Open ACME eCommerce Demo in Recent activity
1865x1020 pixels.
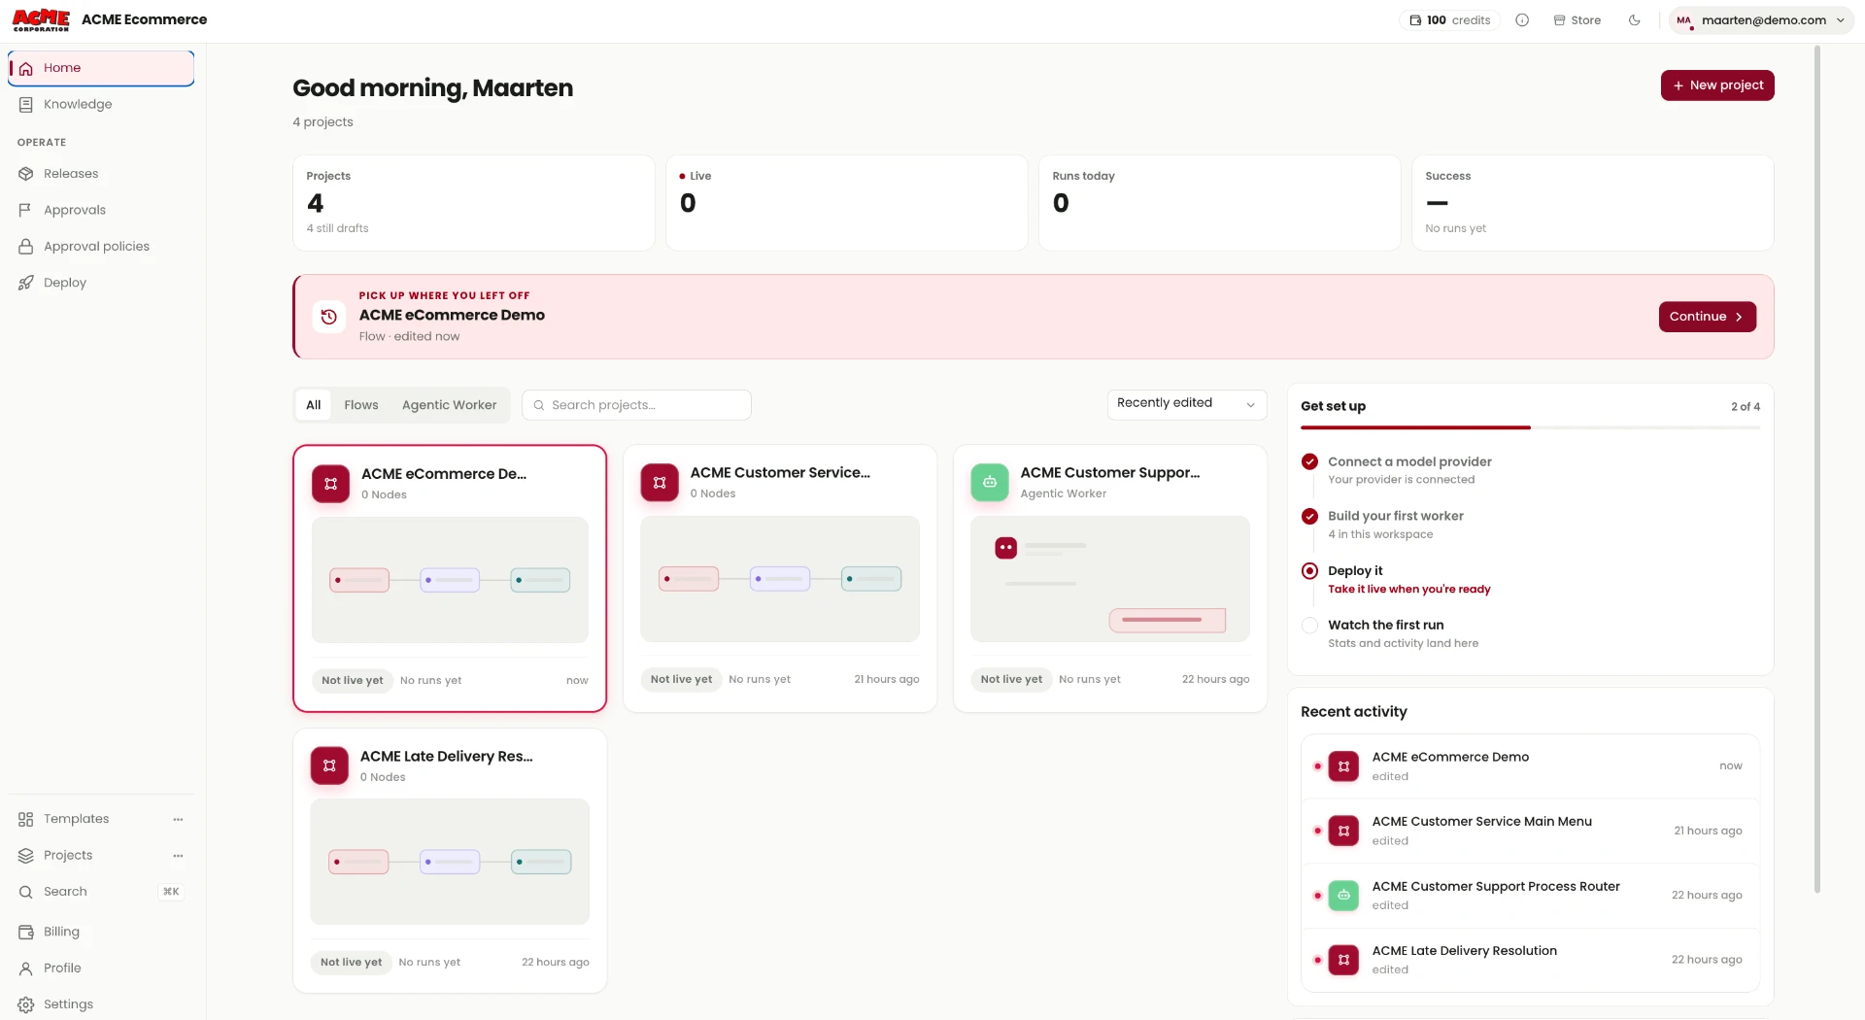1530,766
